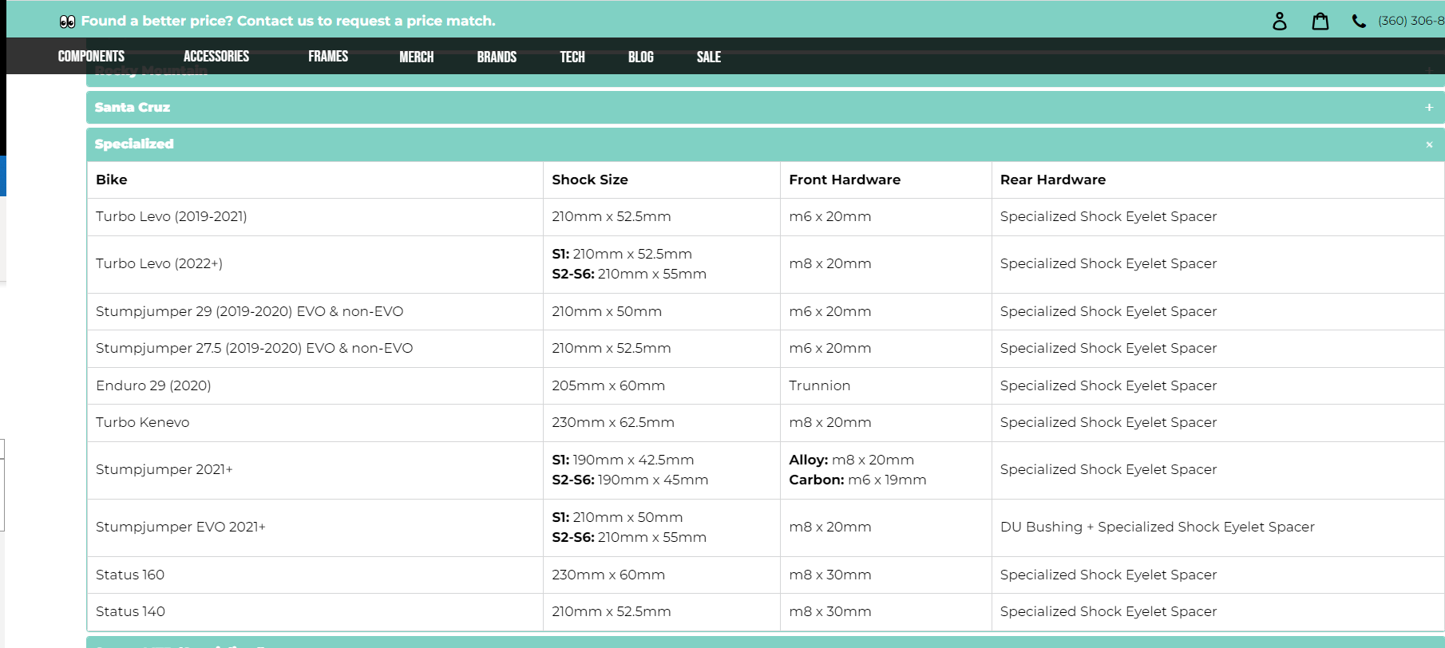The image size is (1445, 648).
Task: Click DU Bushing + Specialized Shock Eyelet Spacer
Action: point(1158,527)
